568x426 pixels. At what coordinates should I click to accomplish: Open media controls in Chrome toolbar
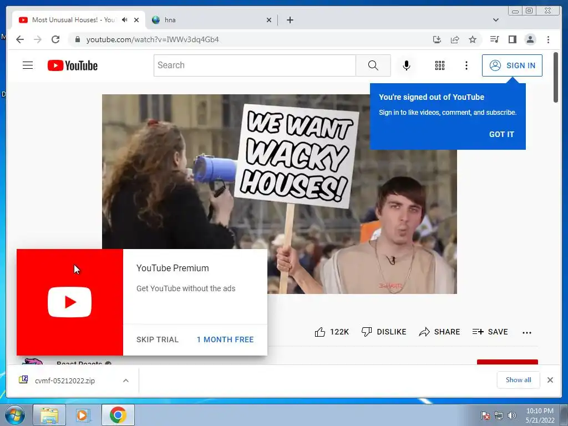coord(494,39)
